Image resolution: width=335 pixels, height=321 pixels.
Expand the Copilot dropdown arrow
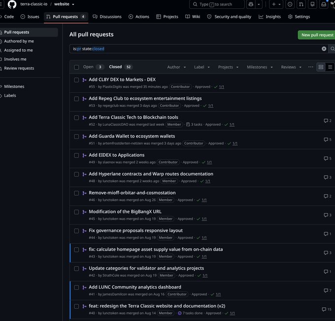pos(259,4)
